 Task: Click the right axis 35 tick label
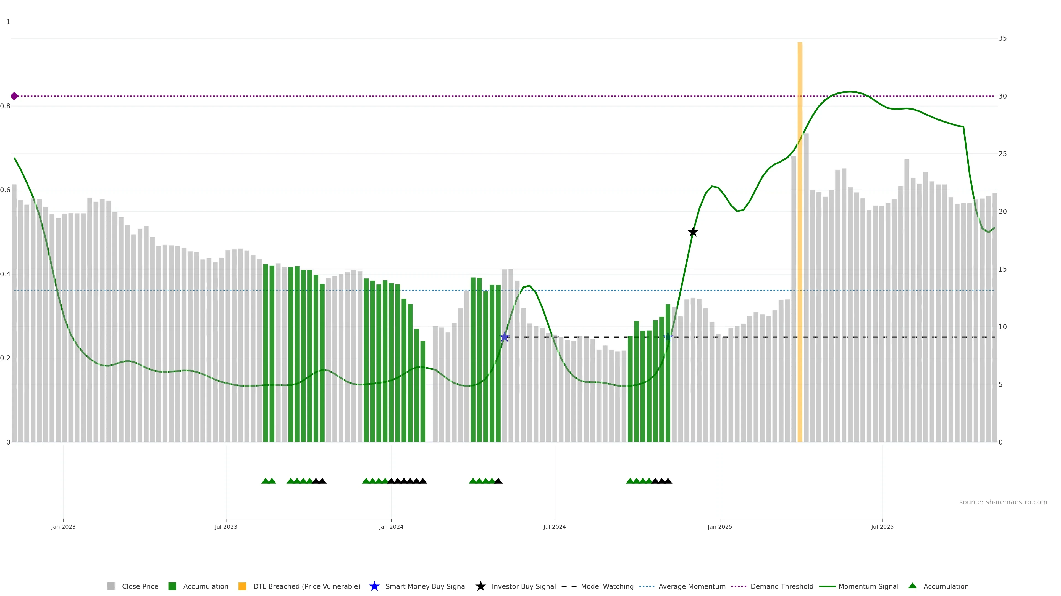click(1002, 38)
